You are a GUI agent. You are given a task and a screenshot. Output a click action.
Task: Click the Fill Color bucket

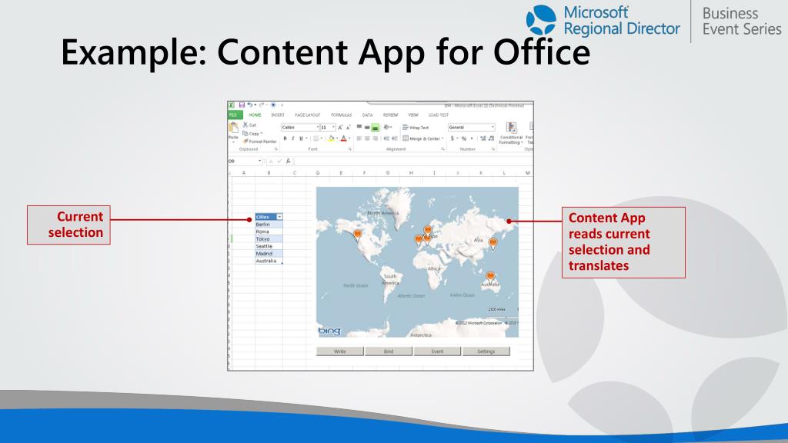(331, 138)
